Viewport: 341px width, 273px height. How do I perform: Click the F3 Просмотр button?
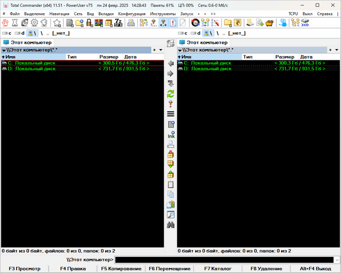pyautogui.click(x=24, y=269)
